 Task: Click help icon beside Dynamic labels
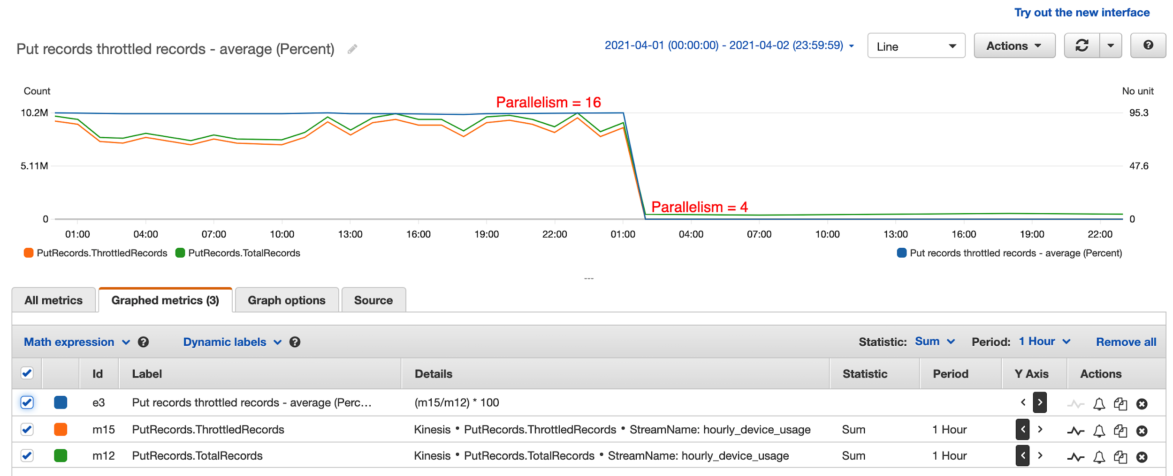pyautogui.click(x=295, y=342)
